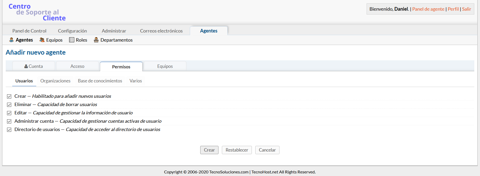The image size is (480, 176).
Task: Go to Correos electrónicos menu
Action: point(161,31)
